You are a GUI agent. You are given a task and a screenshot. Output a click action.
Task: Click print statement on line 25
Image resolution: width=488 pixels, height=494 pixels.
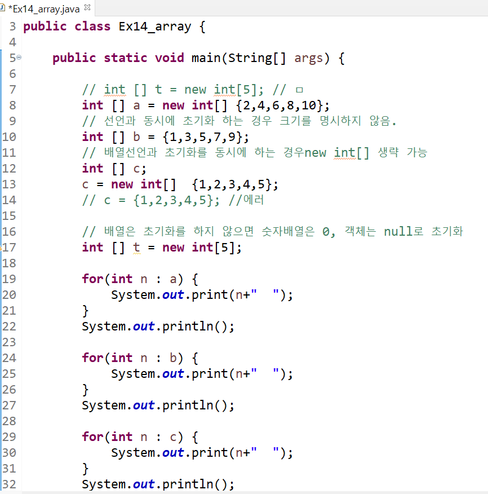point(202,374)
